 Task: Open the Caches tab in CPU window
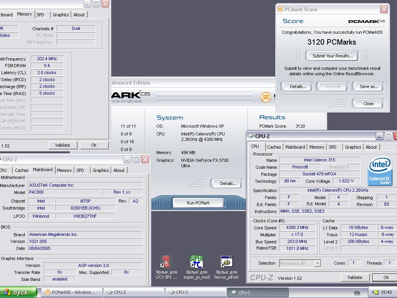[274, 147]
